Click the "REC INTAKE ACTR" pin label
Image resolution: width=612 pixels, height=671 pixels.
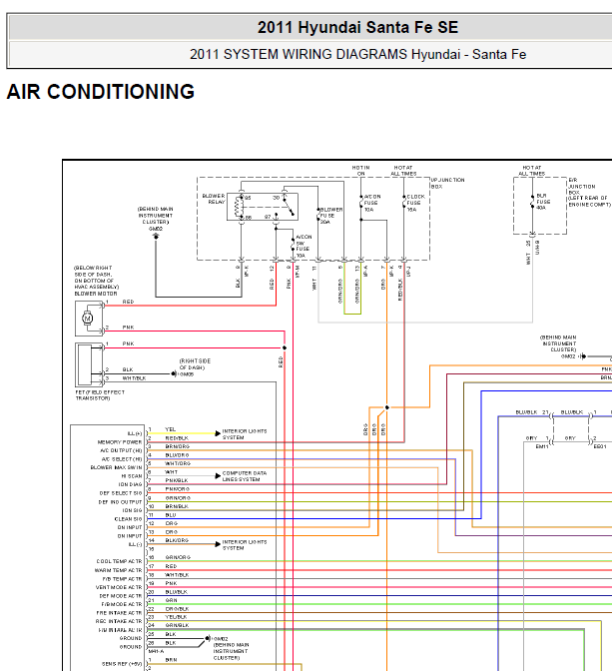pos(119,621)
